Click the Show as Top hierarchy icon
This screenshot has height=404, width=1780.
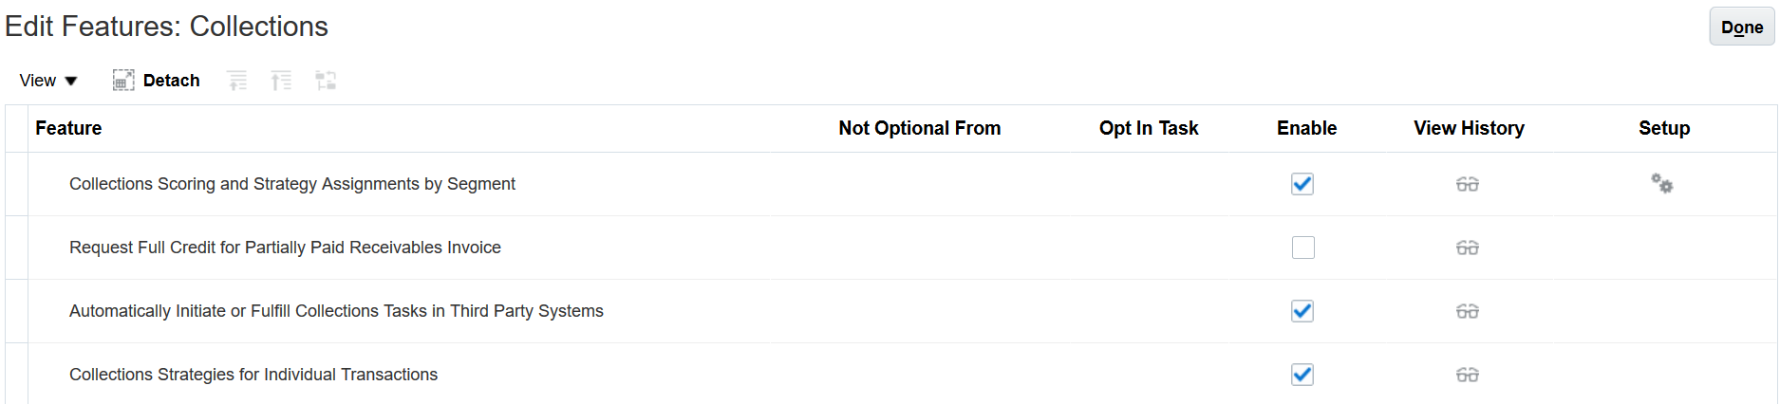point(326,81)
